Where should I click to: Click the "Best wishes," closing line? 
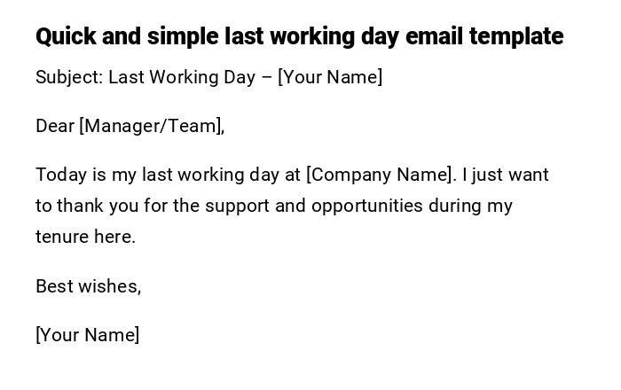[88, 286]
